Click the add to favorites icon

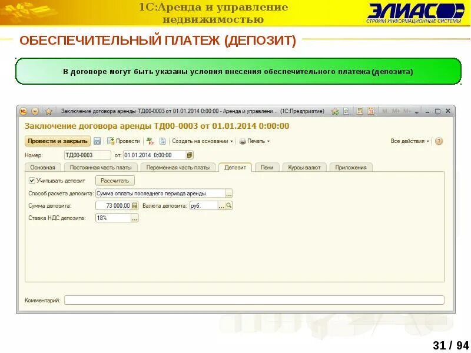coord(335,112)
